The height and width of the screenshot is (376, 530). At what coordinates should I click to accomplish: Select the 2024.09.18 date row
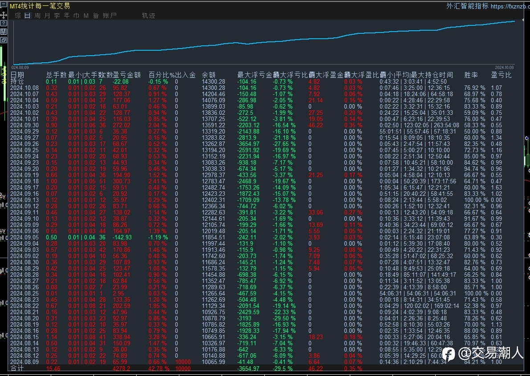coord(24,181)
